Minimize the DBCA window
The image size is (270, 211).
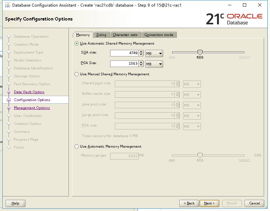[x=230, y=5]
